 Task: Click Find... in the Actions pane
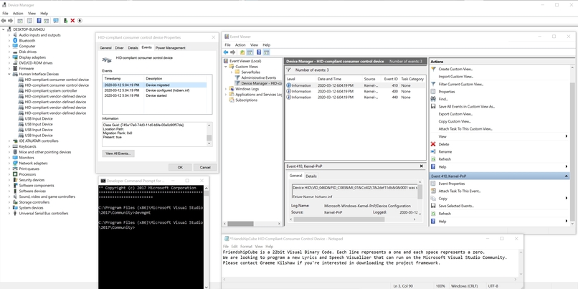pos(442,99)
